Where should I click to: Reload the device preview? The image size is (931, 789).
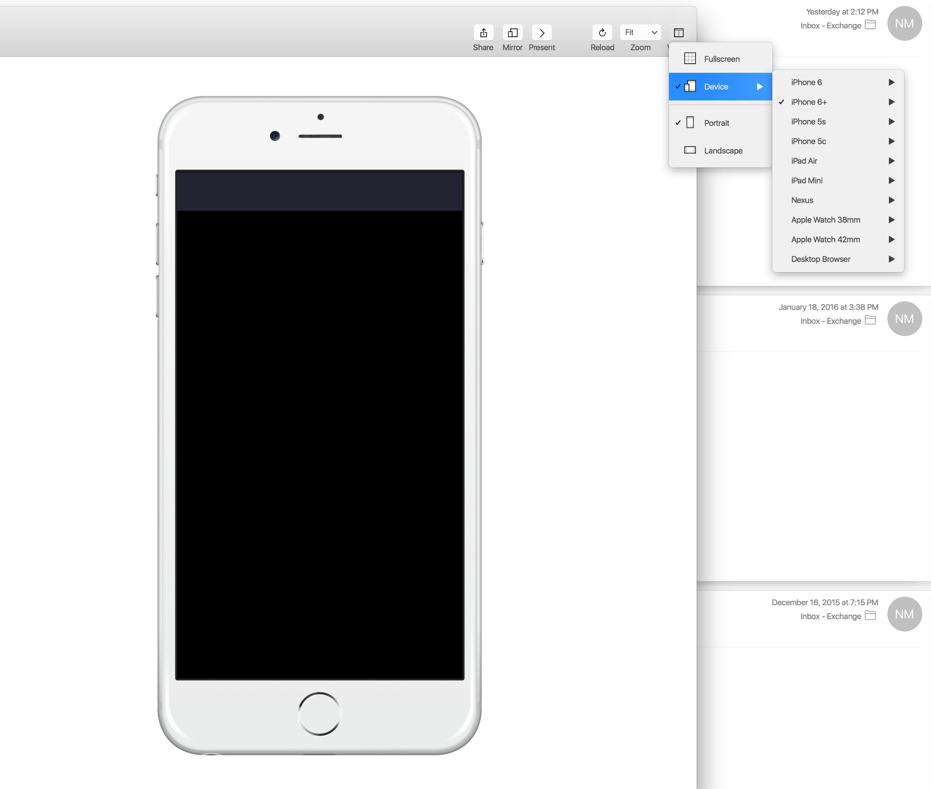tap(601, 33)
